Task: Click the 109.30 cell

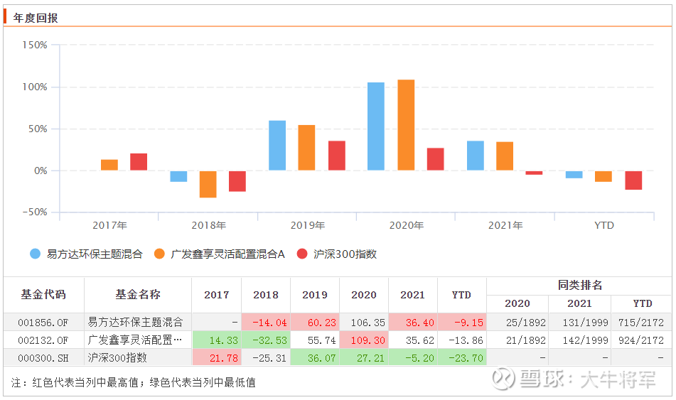Action: [x=364, y=340]
